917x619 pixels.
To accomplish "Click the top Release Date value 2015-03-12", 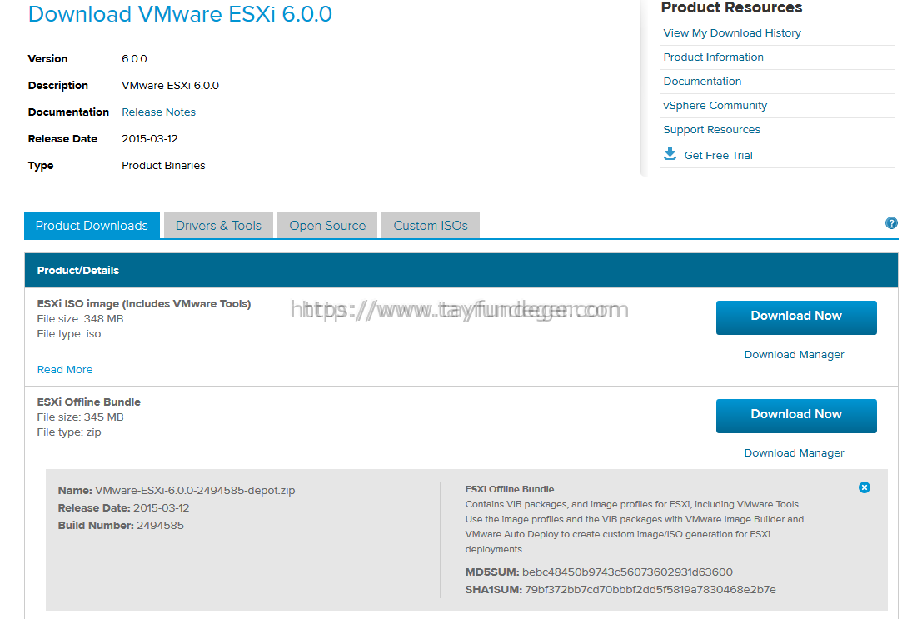I will [x=150, y=138].
